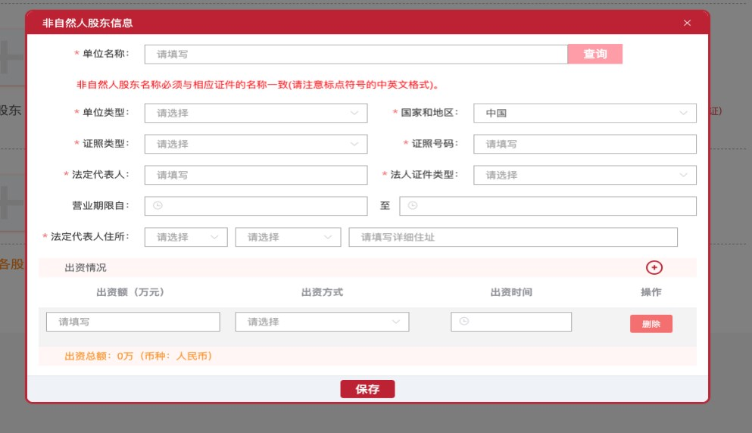Click the 证照号码 input field
The width and height of the screenshot is (752, 433).
tap(585, 144)
